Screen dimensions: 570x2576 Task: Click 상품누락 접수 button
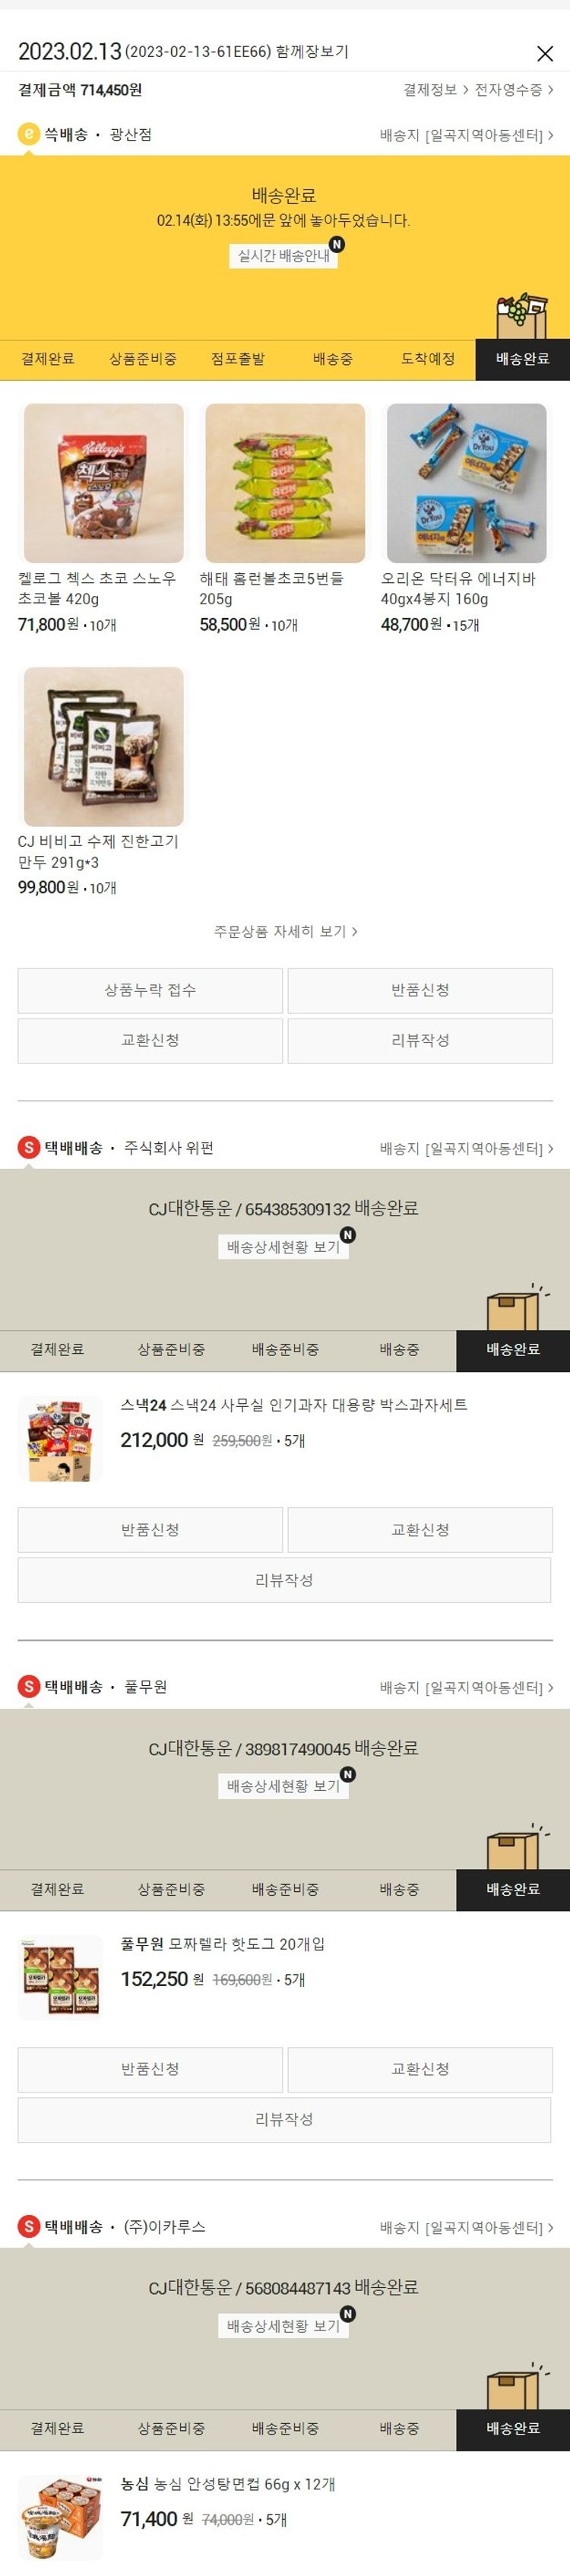[150, 990]
